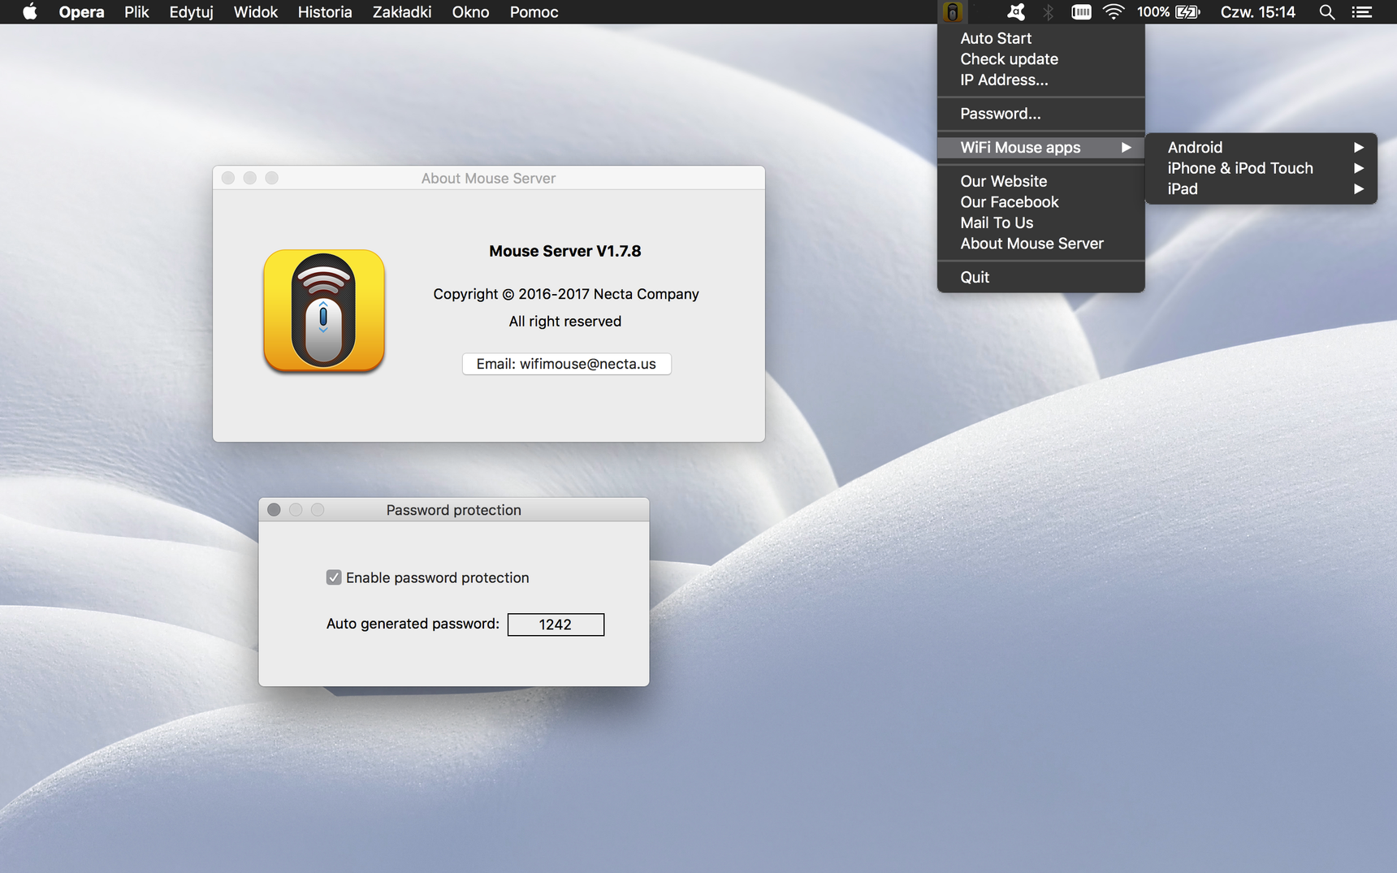The image size is (1397, 873).
Task: Click the battery status icon
Action: (x=1187, y=12)
